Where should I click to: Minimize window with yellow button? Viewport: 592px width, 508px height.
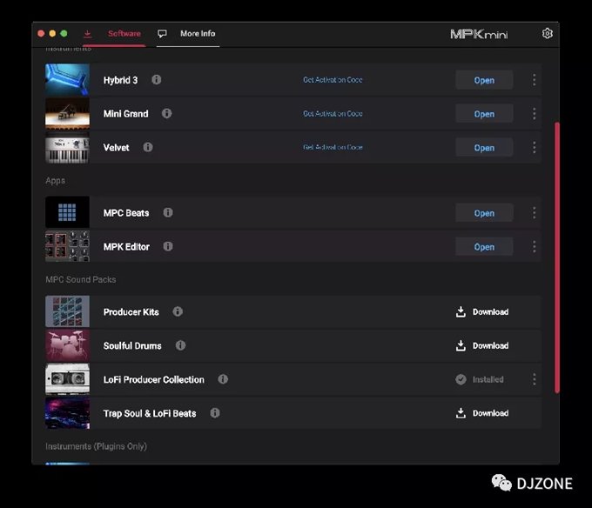tap(52, 34)
